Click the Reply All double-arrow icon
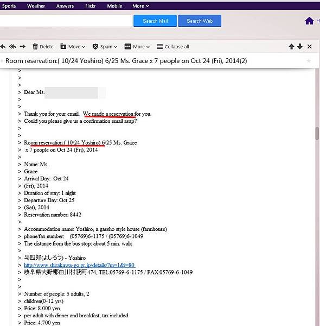The height and width of the screenshot is (326, 320). click(12, 47)
